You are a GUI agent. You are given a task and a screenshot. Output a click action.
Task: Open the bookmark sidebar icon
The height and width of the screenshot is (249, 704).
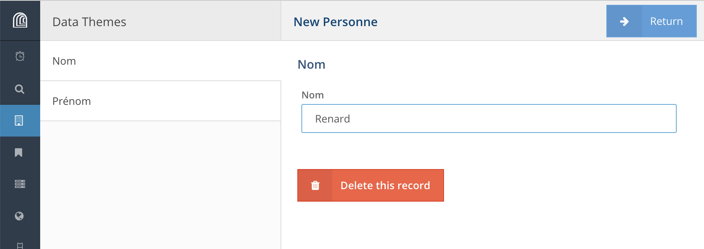point(18,153)
